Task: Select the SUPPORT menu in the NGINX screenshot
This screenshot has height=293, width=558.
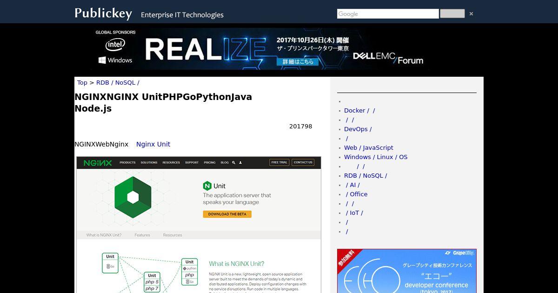Action: pos(192,163)
